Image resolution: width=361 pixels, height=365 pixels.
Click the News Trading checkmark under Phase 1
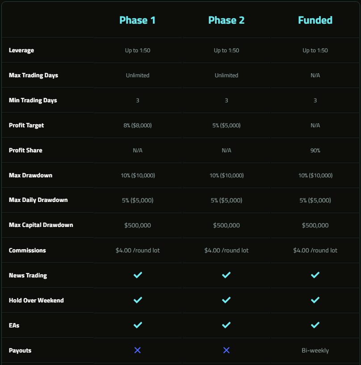(138, 275)
